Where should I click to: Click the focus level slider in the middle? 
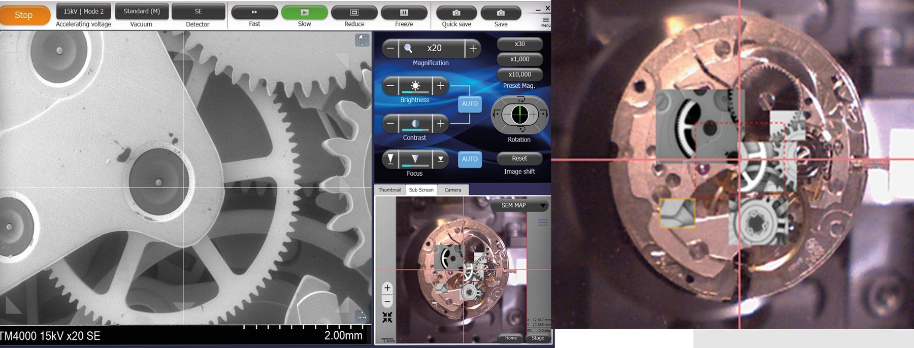click(415, 159)
